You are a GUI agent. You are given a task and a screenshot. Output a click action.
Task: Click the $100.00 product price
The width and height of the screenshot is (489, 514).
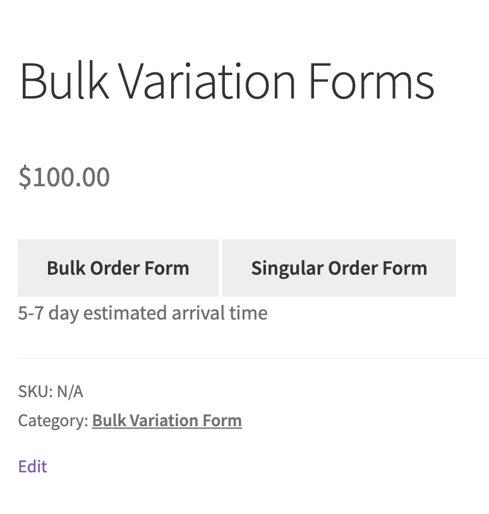(x=64, y=177)
